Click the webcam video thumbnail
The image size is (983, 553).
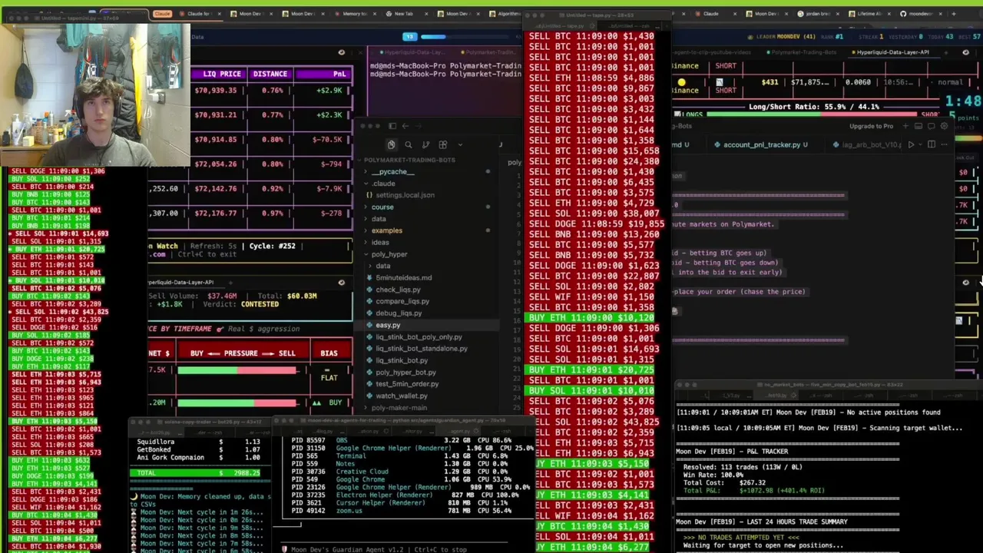pos(94,94)
